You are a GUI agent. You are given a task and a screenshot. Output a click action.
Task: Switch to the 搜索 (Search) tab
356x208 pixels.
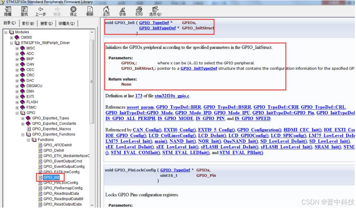(x=46, y=23)
